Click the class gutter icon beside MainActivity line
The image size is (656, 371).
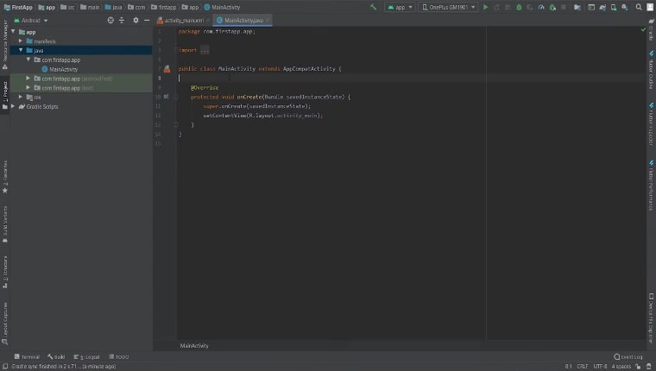pos(167,69)
